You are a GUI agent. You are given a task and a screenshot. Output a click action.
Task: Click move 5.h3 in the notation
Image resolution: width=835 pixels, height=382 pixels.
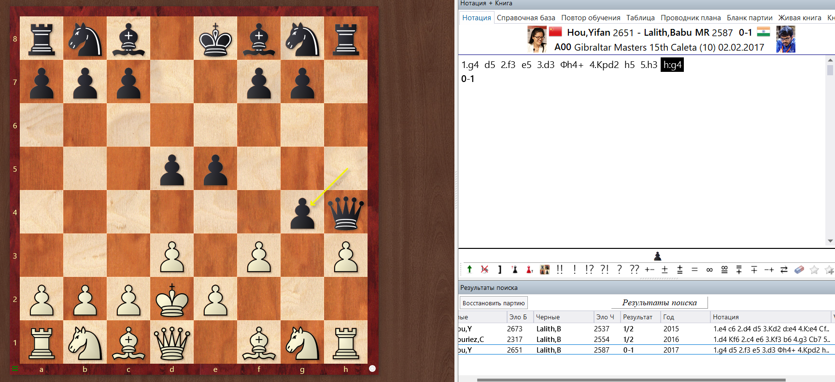tap(649, 65)
